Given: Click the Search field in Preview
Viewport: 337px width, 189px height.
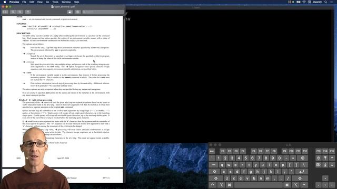Looking at the screenshot, I should pyautogui.click(x=103, y=12).
